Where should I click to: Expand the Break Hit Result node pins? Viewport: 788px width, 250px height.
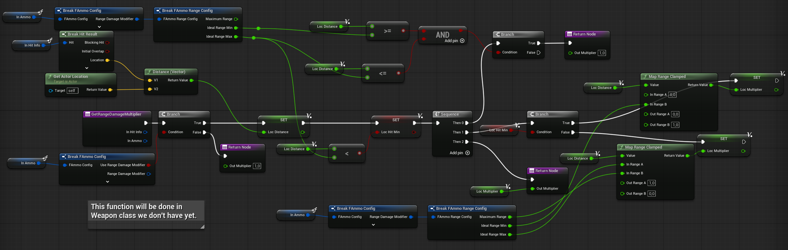tap(87, 68)
